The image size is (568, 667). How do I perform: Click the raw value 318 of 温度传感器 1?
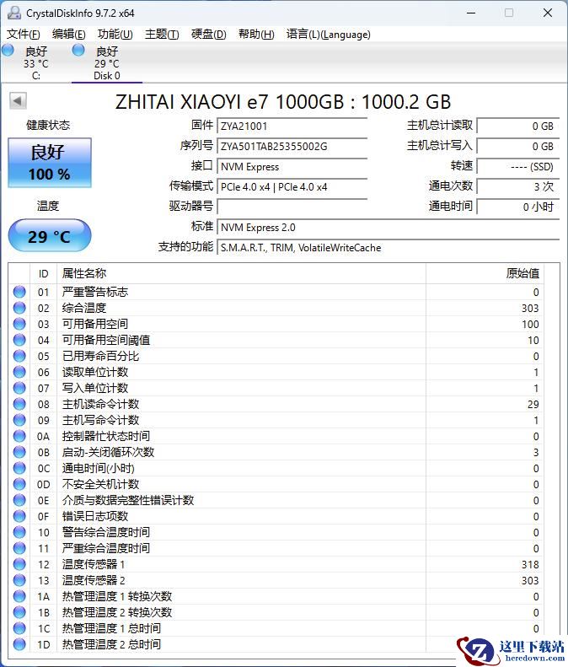click(530, 564)
